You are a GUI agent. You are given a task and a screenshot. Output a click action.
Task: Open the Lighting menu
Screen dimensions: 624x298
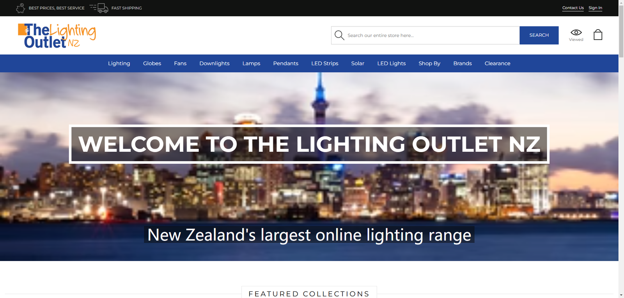coord(119,63)
